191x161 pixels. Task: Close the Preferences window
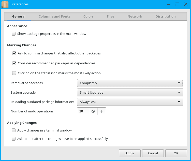coord(186,4)
